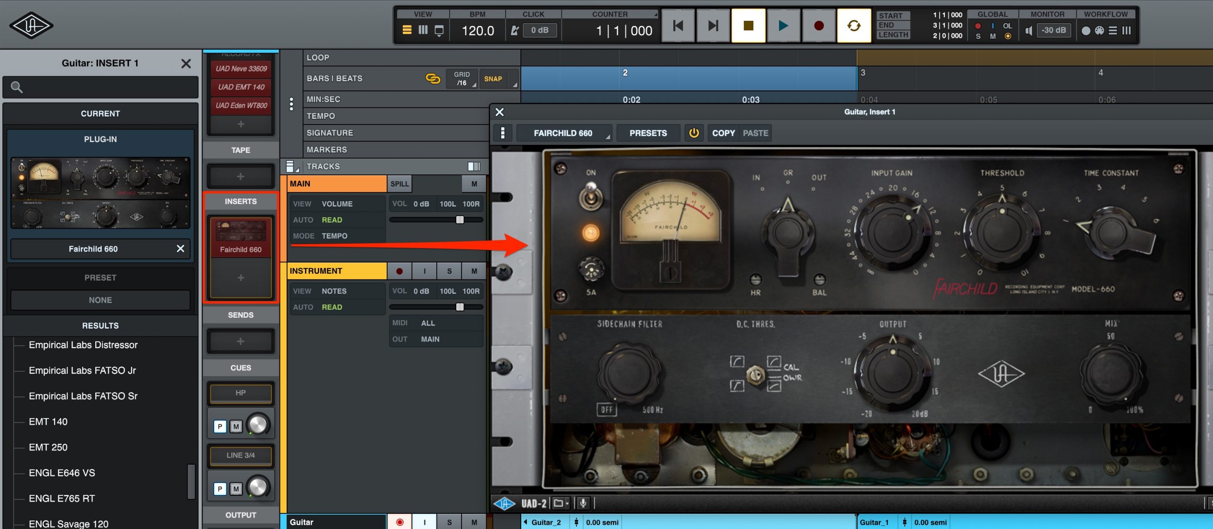The width and height of the screenshot is (1213, 529).
Task: Toggle the metronome click icon
Action: pos(515,30)
